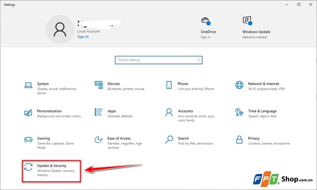Open the Accounts title link
317x190 pixels.
click(185, 111)
